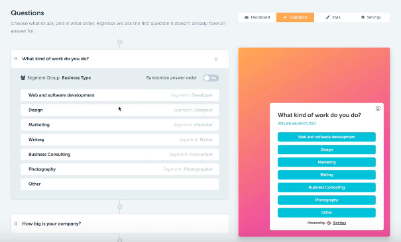Click the Segment: Marketer label
The height and width of the screenshot is (242, 401).
point(193,125)
